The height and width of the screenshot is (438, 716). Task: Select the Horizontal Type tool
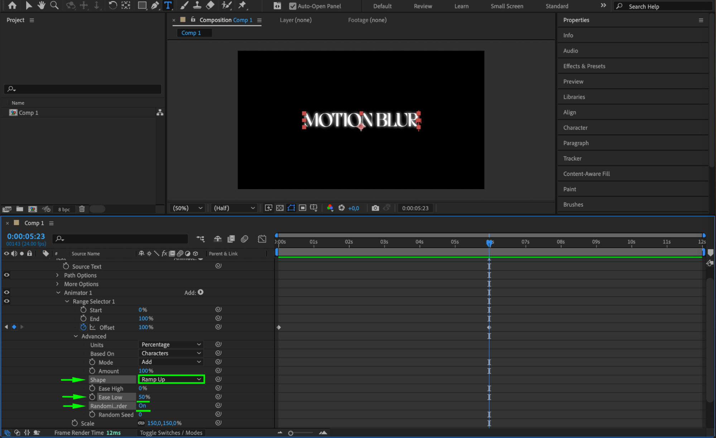[x=168, y=5]
